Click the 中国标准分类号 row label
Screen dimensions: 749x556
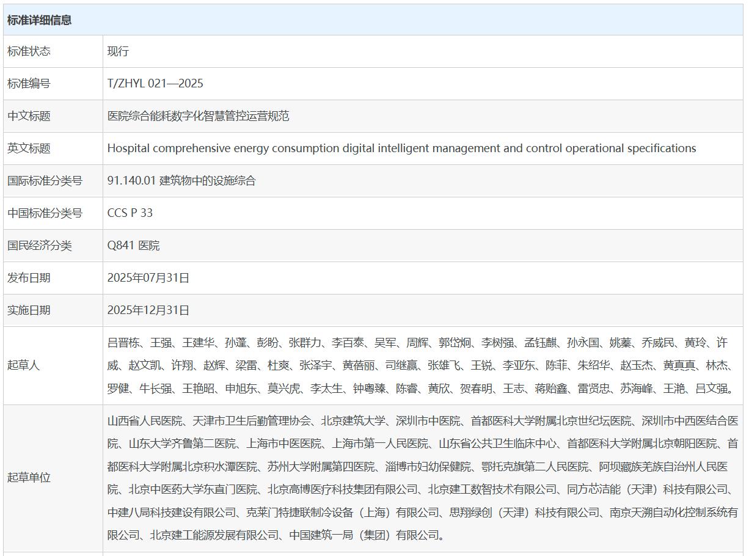[x=45, y=213]
